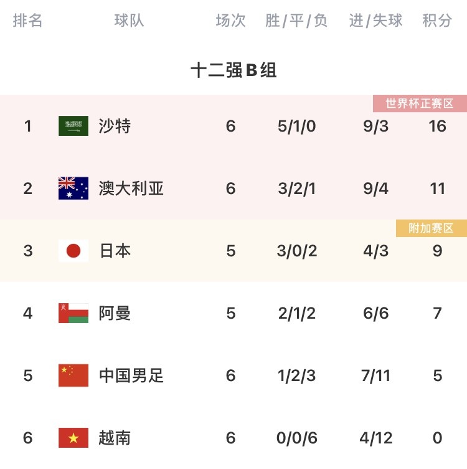Open team 越南 details
Screen dimensions: 467x469
pyautogui.click(x=115, y=438)
